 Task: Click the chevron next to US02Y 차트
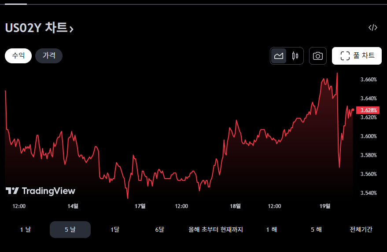72,29
